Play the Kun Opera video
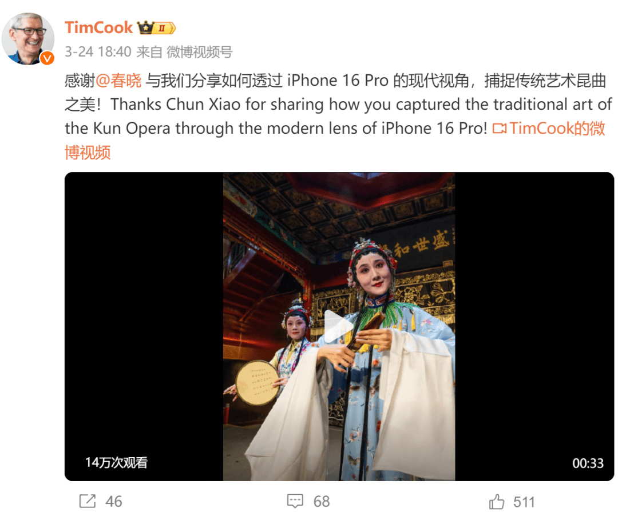618x512 pixels. 339,327
